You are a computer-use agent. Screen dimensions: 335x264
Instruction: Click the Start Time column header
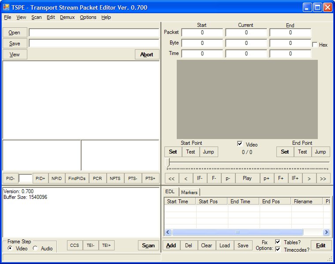click(180, 202)
